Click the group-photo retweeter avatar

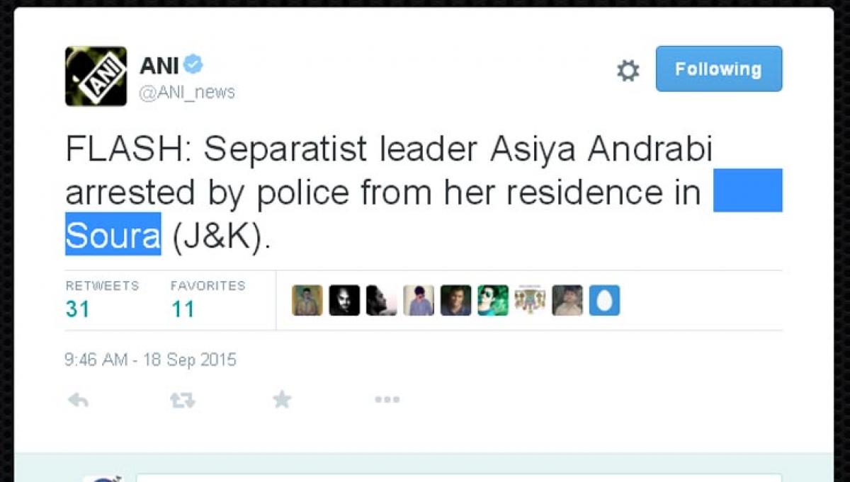pyautogui.click(x=530, y=300)
